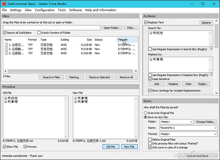Viewport: 220px width, 160px height.
Task: Close the Save panel
Action: click(215, 101)
